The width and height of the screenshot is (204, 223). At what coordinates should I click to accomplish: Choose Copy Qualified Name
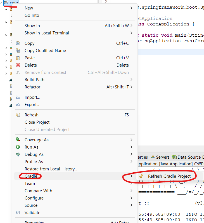[75, 50]
